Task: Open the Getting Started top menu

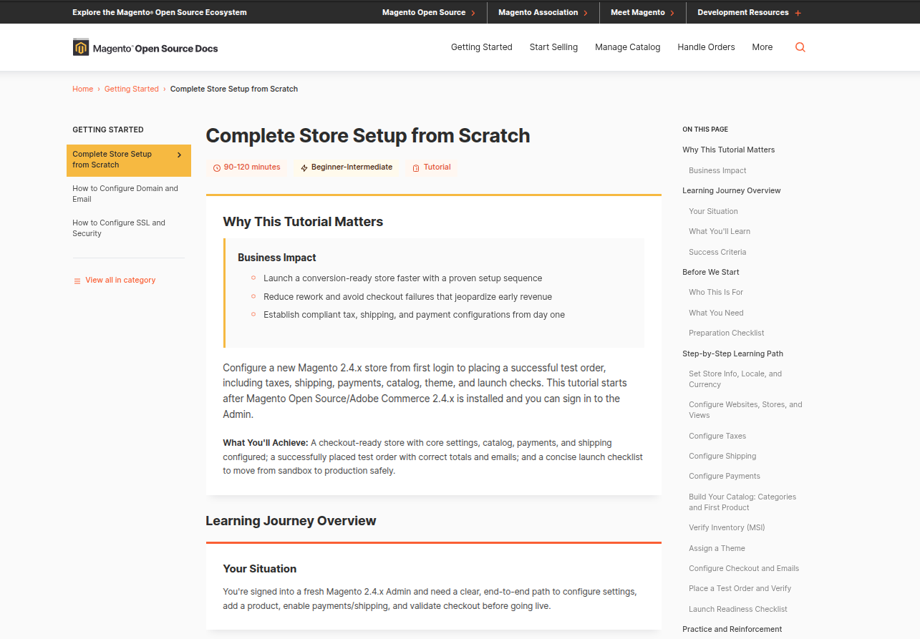Action: (481, 47)
